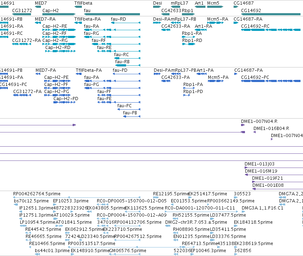
Task: Click transcript label Rbp1-RD
Action: coord(192,40)
